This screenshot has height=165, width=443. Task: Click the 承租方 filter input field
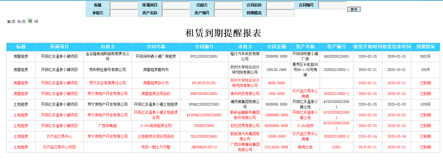click(x=124, y=13)
